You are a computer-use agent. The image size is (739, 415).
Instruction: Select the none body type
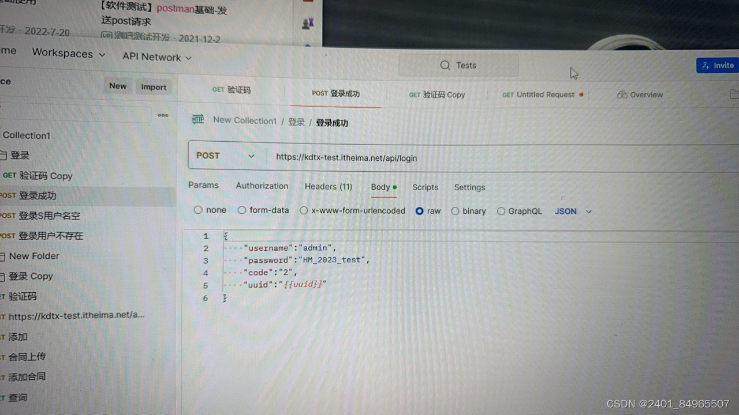(198, 210)
